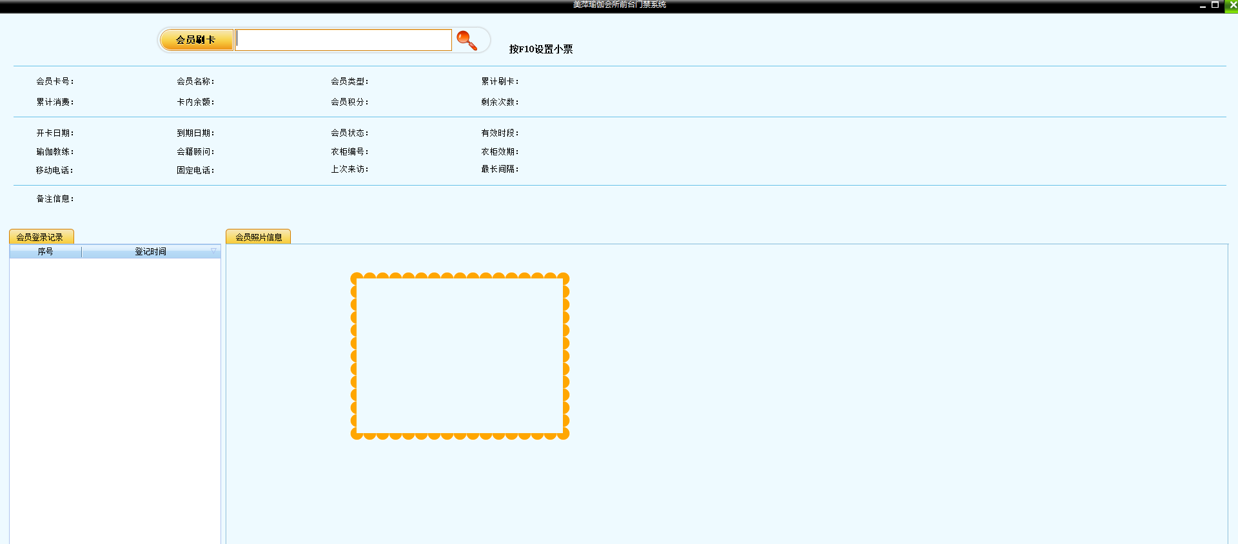The height and width of the screenshot is (544, 1238).
Task: Click the 会员类型 label
Action: tap(349, 81)
